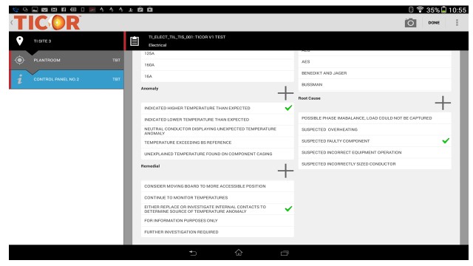
Task: Uncheck INDICATED HIGHER TEMPERATURE THAN EXPECTED
Action: (x=217, y=108)
